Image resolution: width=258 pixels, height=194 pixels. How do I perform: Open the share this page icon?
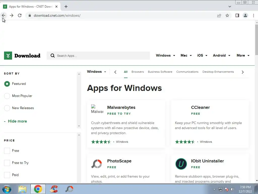(x=219, y=15)
